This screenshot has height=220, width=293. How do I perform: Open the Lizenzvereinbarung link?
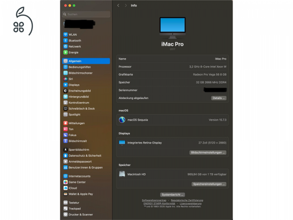tap(190, 203)
